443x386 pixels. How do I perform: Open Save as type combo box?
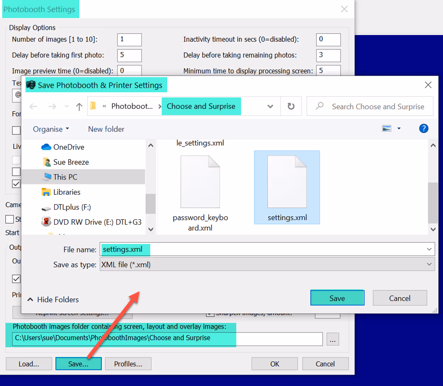pyautogui.click(x=267, y=264)
